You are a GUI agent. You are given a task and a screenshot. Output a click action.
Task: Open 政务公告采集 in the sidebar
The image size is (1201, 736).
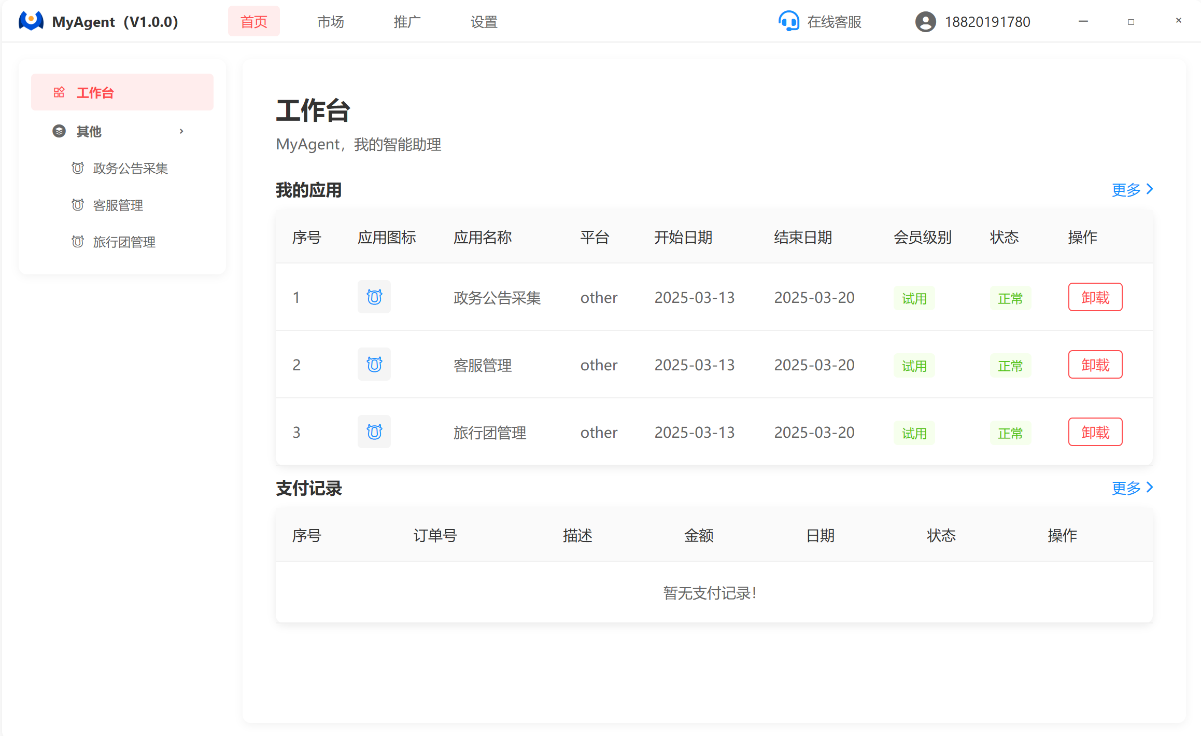(x=130, y=169)
